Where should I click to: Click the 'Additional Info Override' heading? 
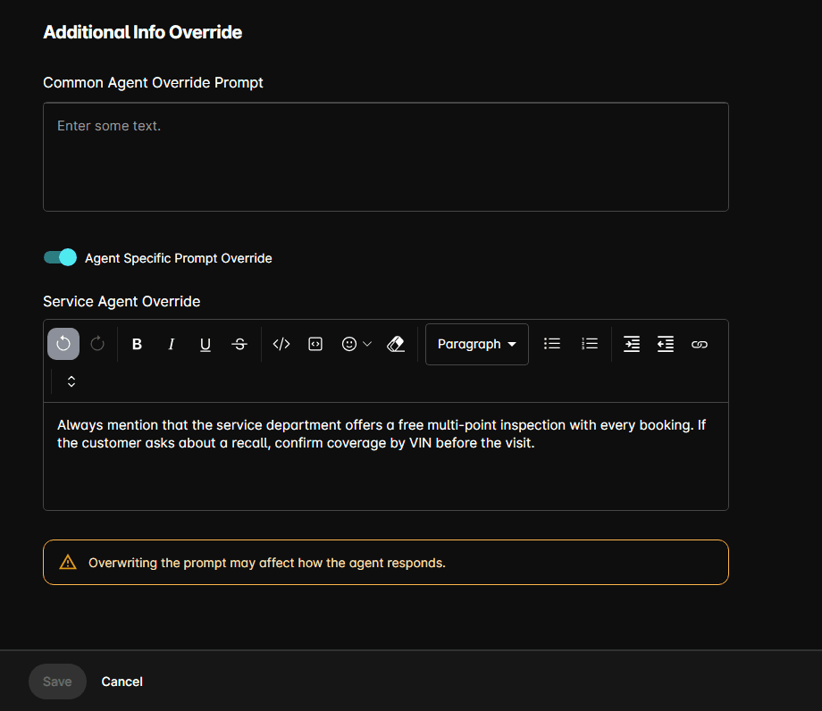point(143,32)
